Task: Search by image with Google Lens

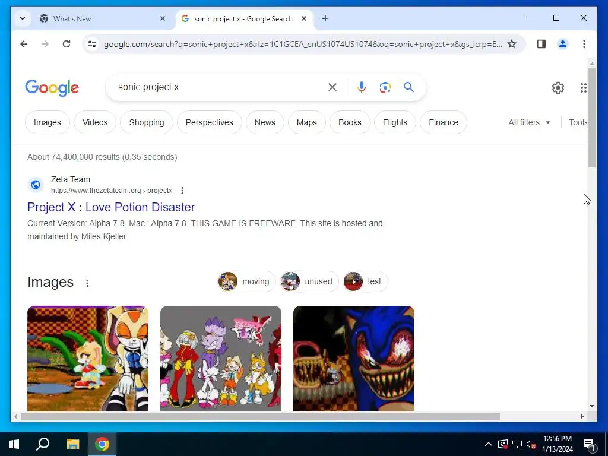Action: [385, 87]
